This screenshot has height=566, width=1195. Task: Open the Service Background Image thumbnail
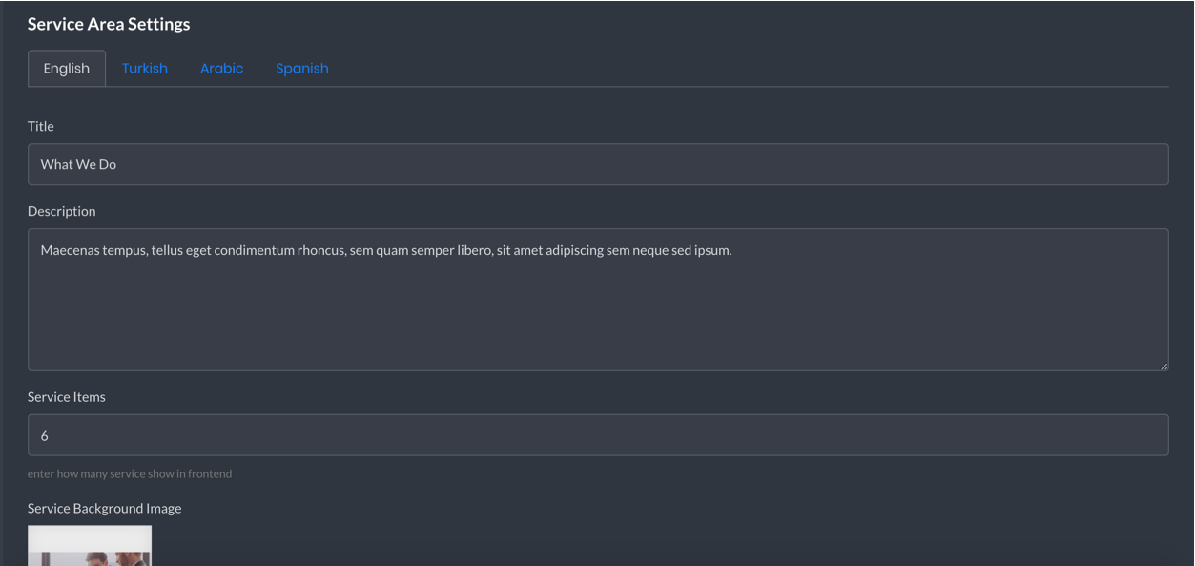click(x=90, y=546)
